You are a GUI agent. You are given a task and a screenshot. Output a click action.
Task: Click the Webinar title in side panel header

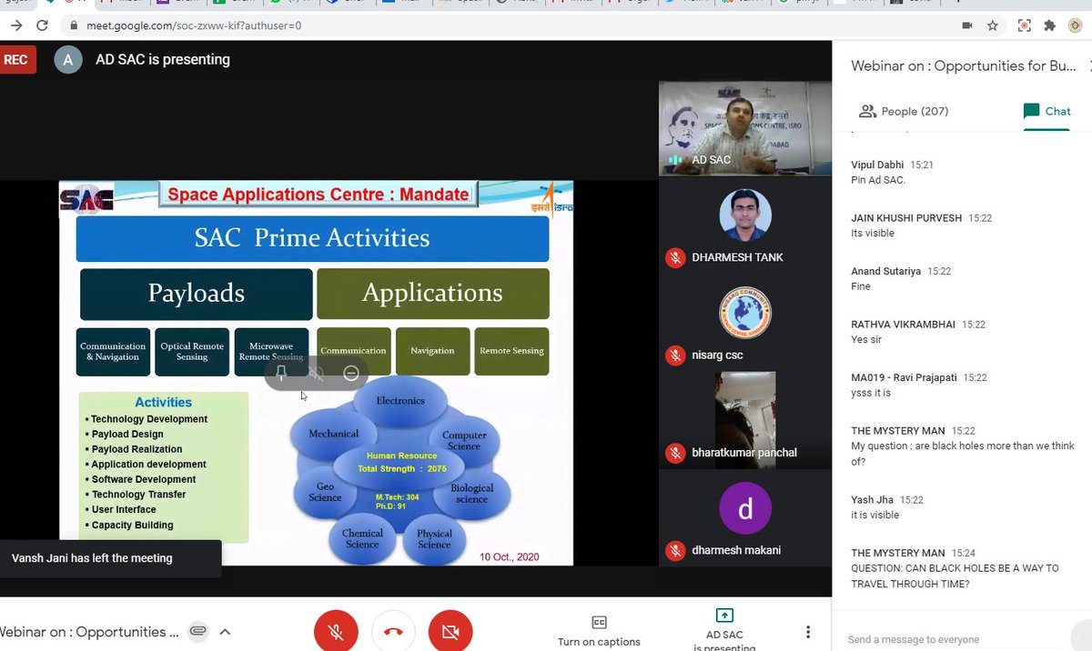click(x=964, y=65)
